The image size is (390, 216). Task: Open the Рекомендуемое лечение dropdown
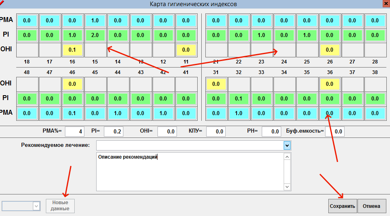(x=287, y=145)
